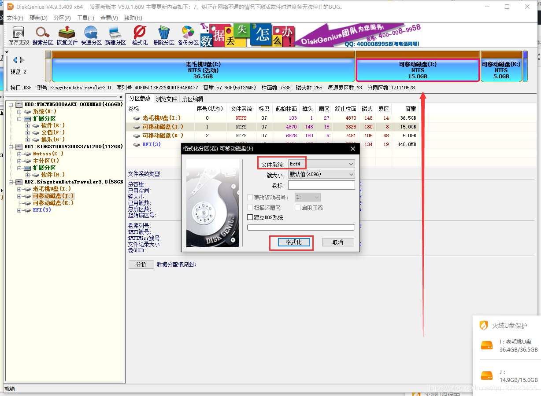Viewport: 541px width, 396px height.
Task: Go to previous disk with left arrow
Action: pyautogui.click(x=15, y=60)
